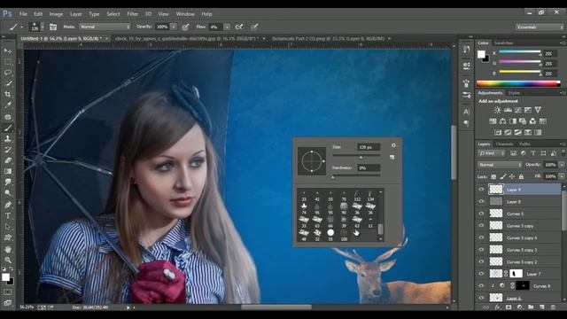Hide Layer 8 visibility eye
Screen dimensions: 567x319
[481, 201]
